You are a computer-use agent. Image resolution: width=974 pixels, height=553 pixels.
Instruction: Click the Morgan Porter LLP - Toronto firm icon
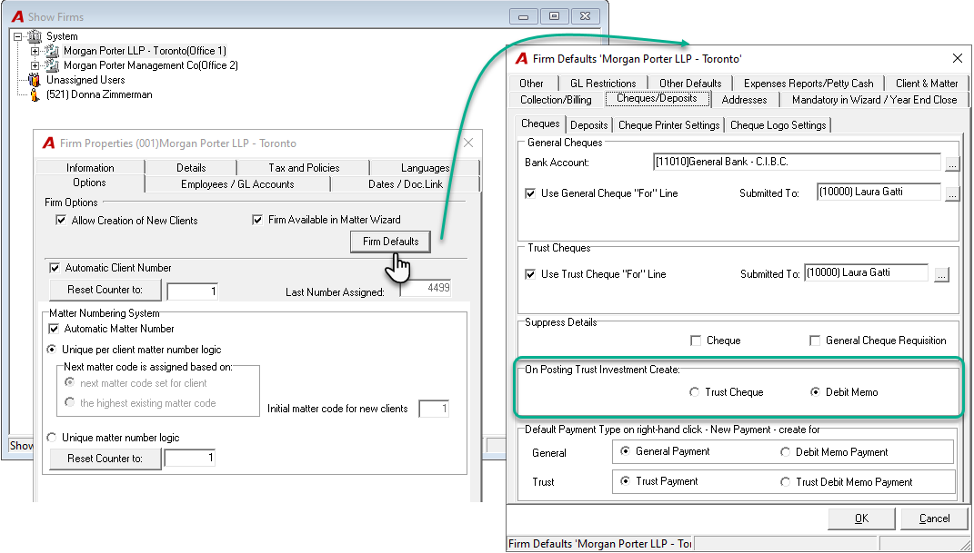[x=53, y=51]
